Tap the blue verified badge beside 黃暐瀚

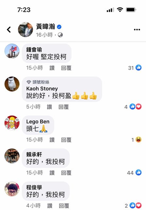click(59, 27)
